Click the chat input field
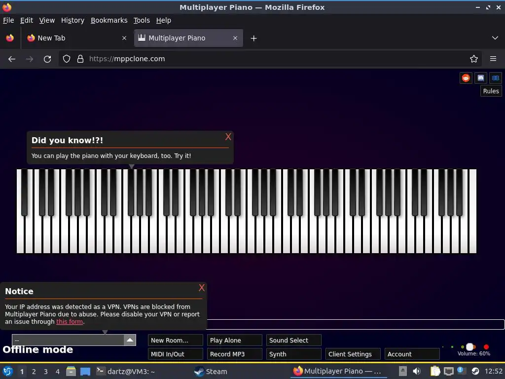 pyautogui.click(x=355, y=325)
